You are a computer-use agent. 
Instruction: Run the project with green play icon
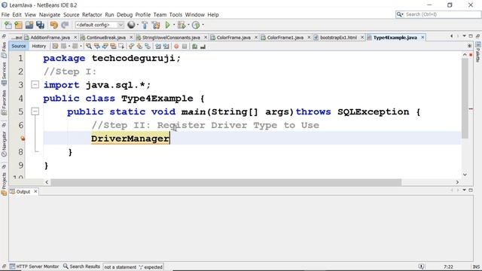(167, 25)
